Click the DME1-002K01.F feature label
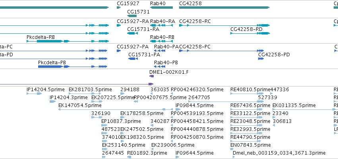 [169, 72]
